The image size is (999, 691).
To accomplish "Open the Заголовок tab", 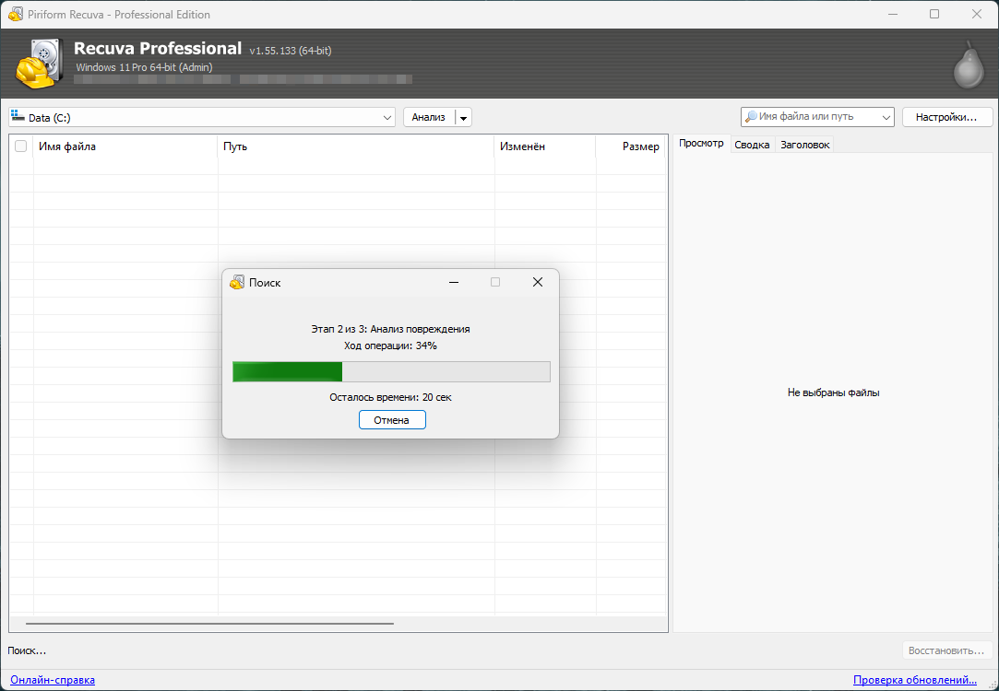I will (804, 145).
